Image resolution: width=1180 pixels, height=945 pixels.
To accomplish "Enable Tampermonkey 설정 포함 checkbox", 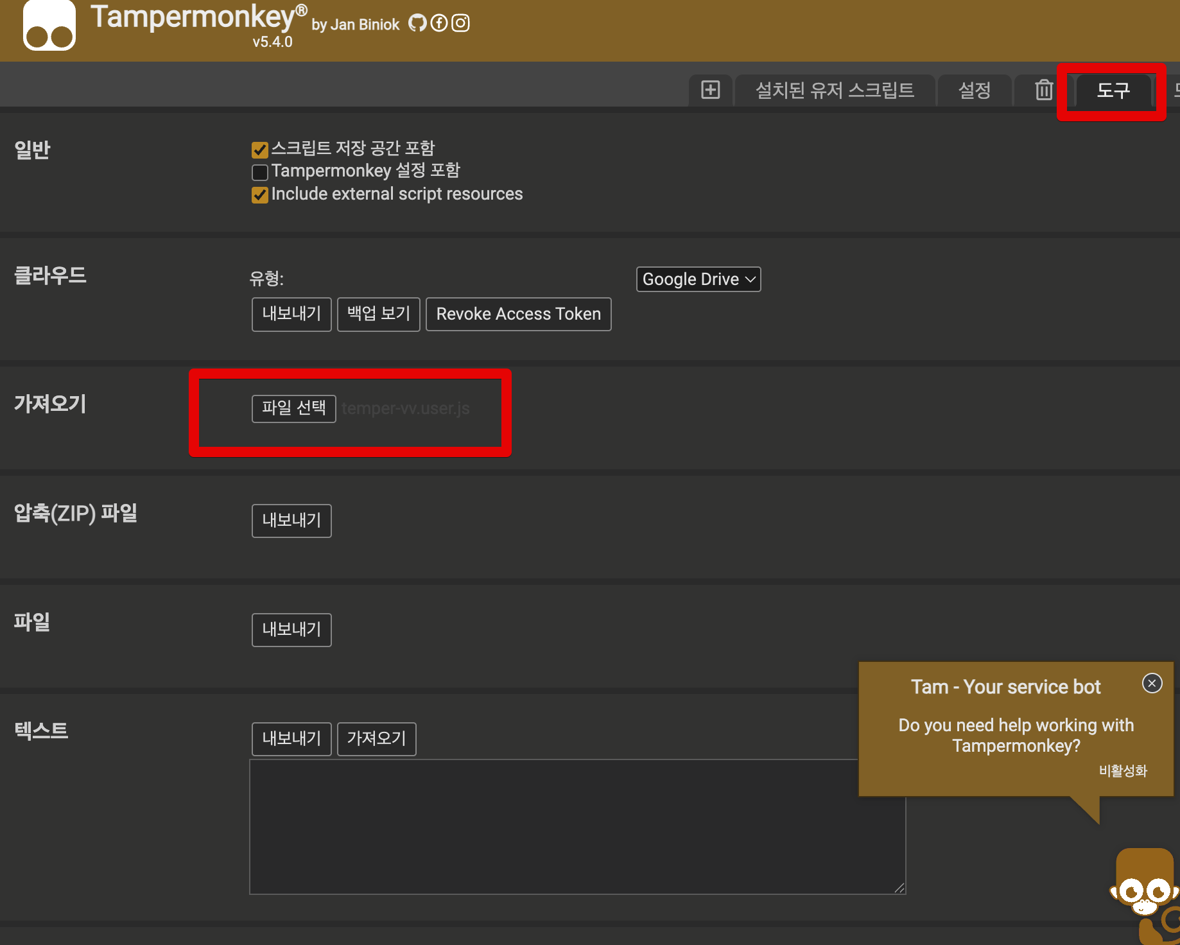I will (260, 172).
